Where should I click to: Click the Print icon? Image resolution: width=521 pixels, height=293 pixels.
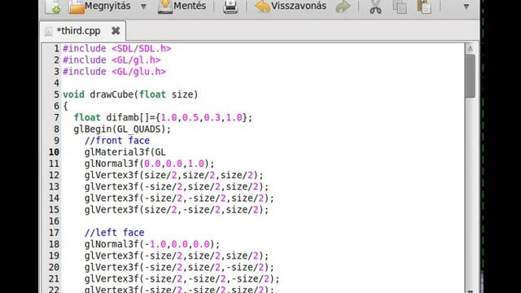tap(230, 7)
